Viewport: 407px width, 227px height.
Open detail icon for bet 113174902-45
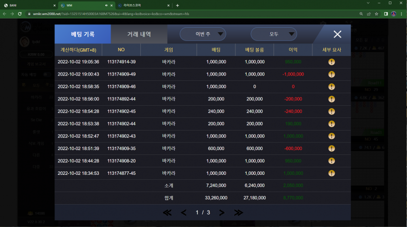331,111
